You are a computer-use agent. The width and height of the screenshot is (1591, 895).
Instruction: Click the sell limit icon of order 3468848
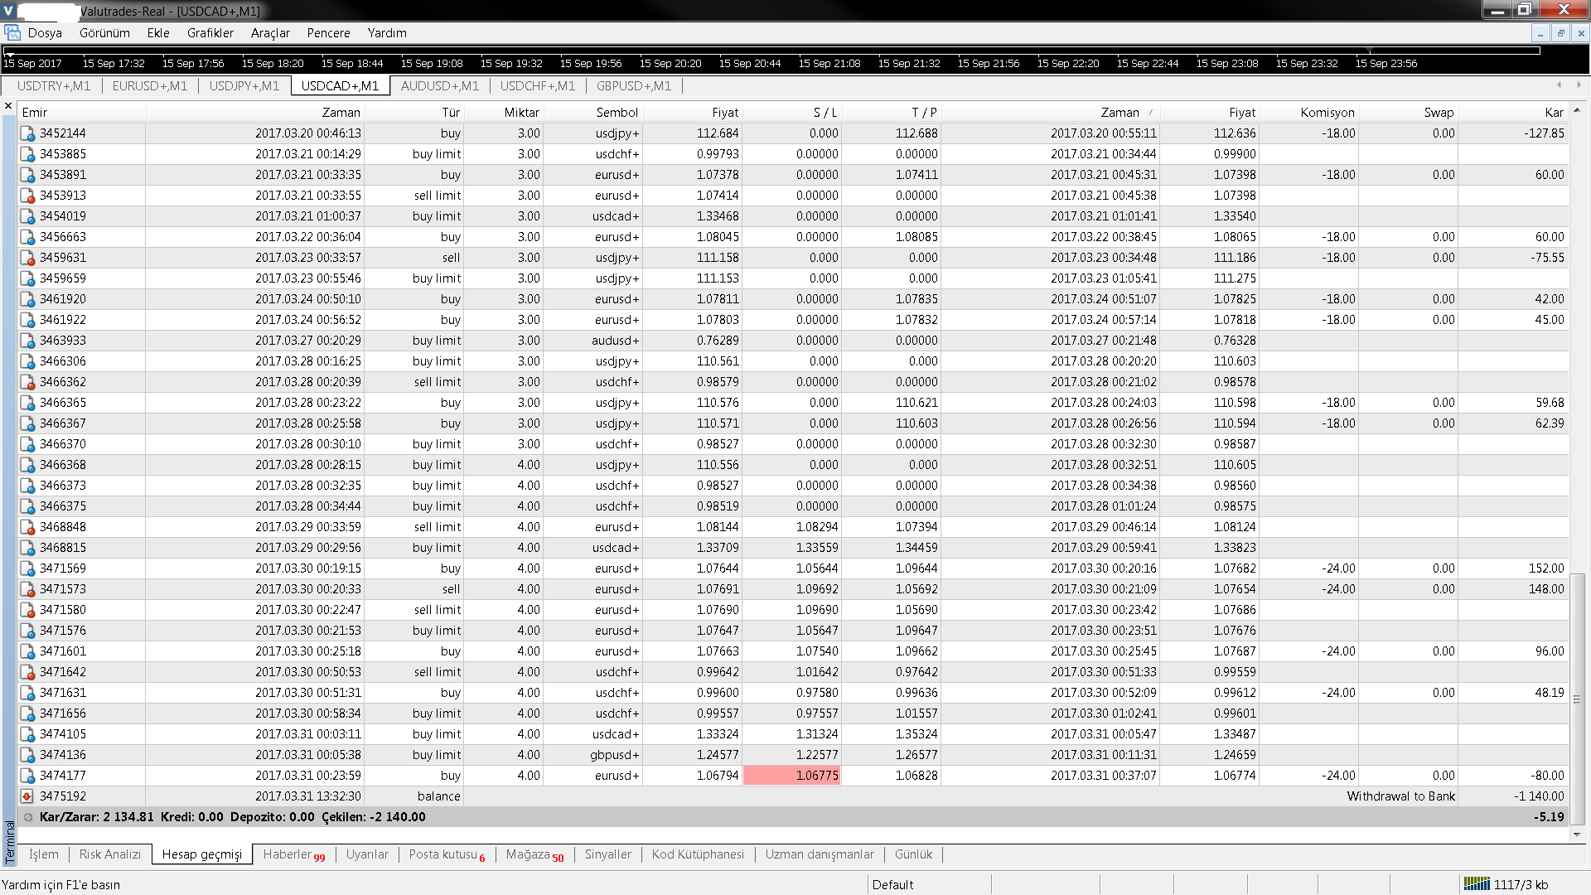pos(27,527)
